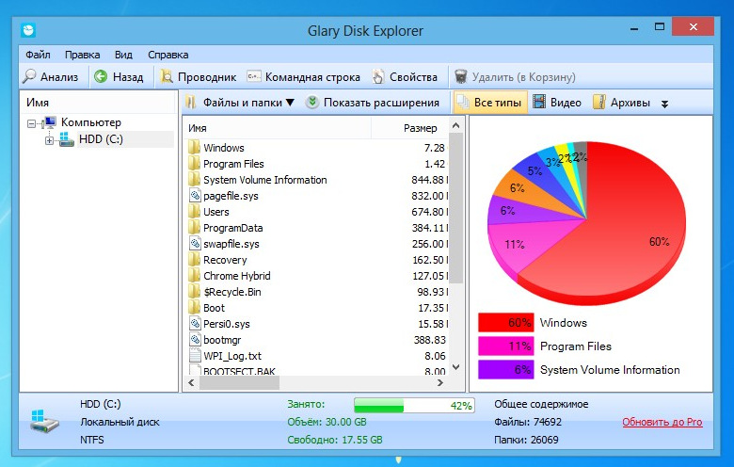This screenshot has height=467, width=734.
Task: Click right arrow of horizontal scrollbar
Action: tap(440, 382)
